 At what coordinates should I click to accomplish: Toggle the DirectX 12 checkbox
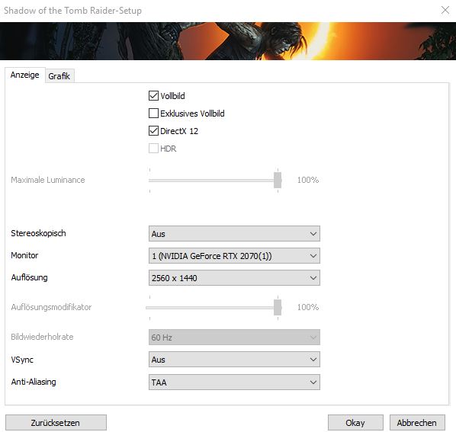point(153,131)
